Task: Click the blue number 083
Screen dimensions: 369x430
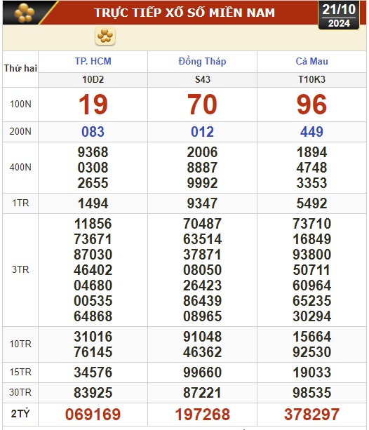Action: (93, 132)
